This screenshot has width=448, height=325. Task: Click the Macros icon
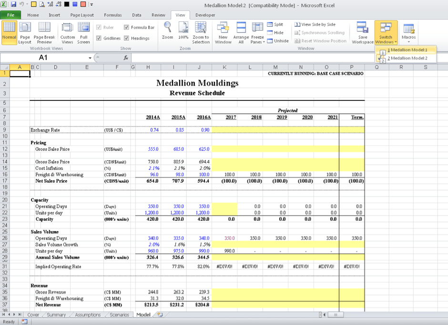[x=408, y=29]
